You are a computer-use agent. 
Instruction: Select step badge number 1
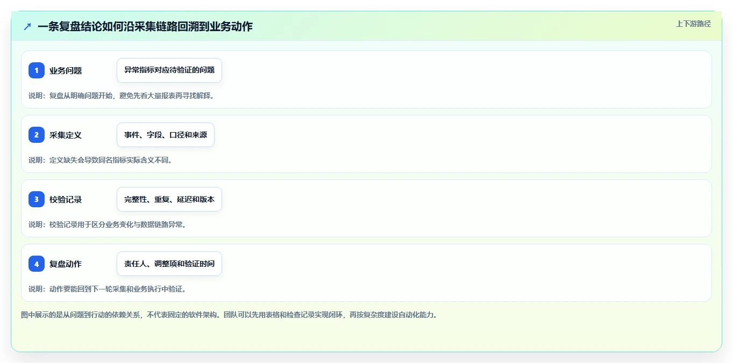(37, 70)
